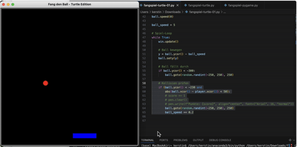The height and width of the screenshot is (147, 297).
Task: Maximize the Fang den Ball game window
Action: click(13, 4)
